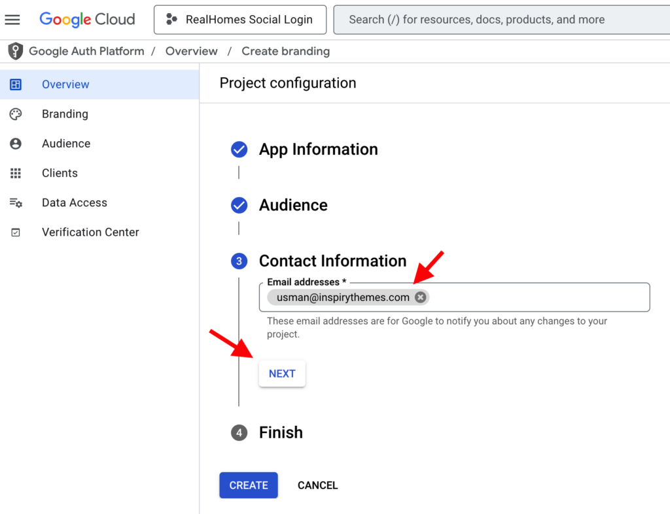This screenshot has width=670, height=514.
Task: Remove the usman@inspirythemes.com email chip
Action: point(421,297)
